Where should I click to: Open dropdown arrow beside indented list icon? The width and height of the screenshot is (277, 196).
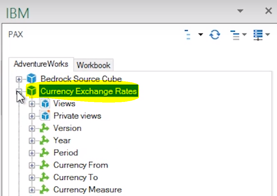tap(244, 34)
